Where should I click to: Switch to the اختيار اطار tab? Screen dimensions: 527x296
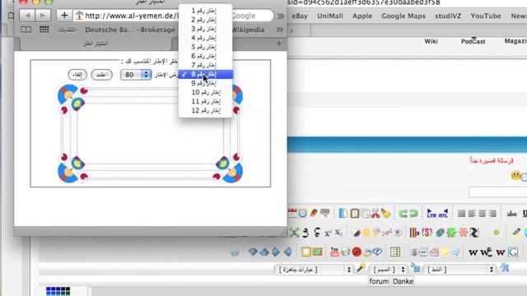(96, 44)
